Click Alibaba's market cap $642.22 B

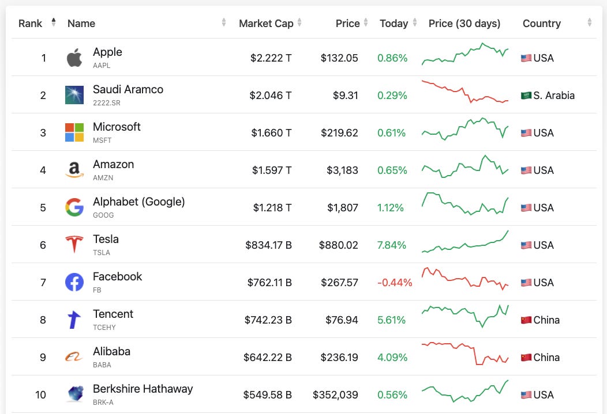(268, 358)
